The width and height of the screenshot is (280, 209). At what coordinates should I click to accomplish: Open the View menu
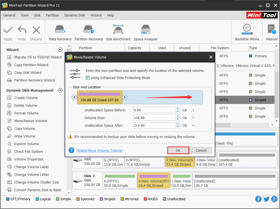[x=25, y=15]
